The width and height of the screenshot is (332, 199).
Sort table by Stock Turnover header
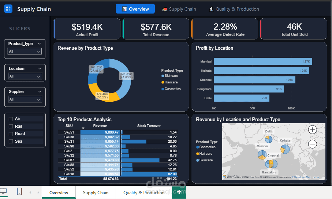[x=149, y=126]
